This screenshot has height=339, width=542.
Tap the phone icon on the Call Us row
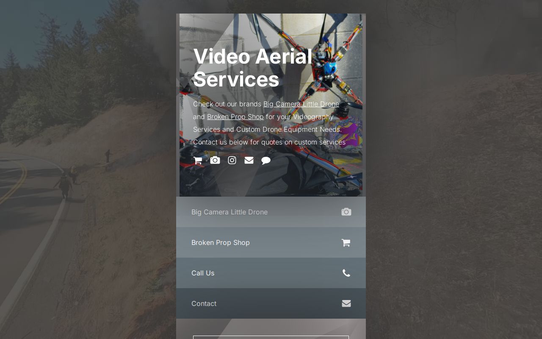click(x=346, y=273)
